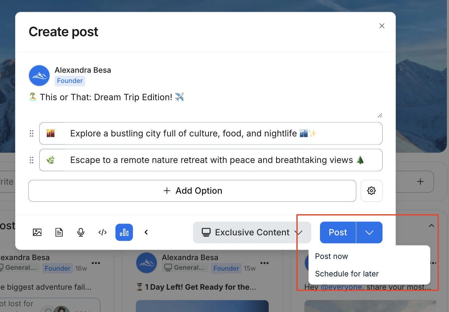The height and width of the screenshot is (312, 449).
Task: Choose Post now from the menu
Action: click(331, 256)
